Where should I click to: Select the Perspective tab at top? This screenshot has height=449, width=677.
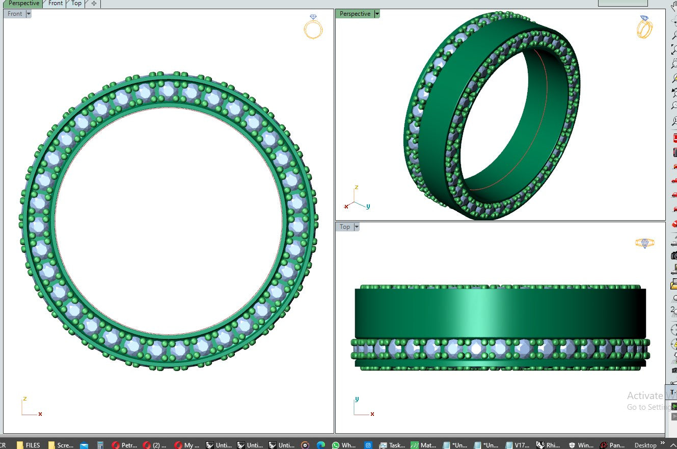23,4
